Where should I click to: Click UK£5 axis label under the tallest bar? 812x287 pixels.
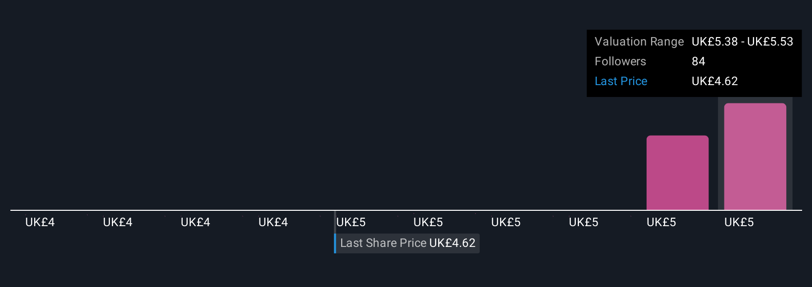pyautogui.click(x=739, y=222)
